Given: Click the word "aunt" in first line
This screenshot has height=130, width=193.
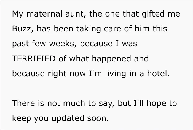Looking at the screenshot, I should pos(74,14).
